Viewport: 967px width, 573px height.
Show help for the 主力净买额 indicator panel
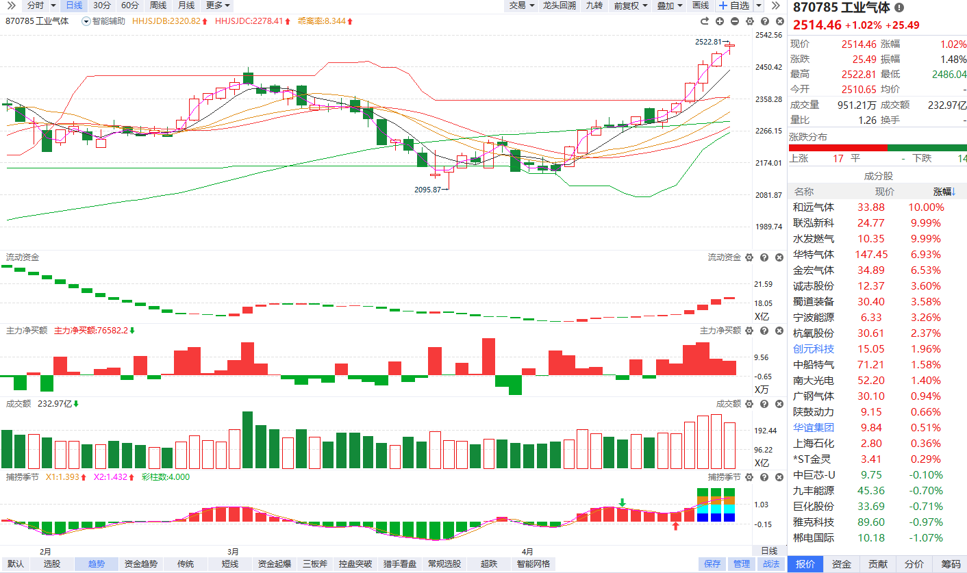(764, 331)
